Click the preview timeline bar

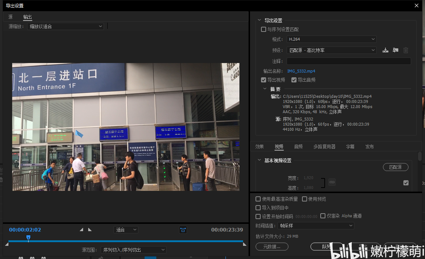(126, 241)
